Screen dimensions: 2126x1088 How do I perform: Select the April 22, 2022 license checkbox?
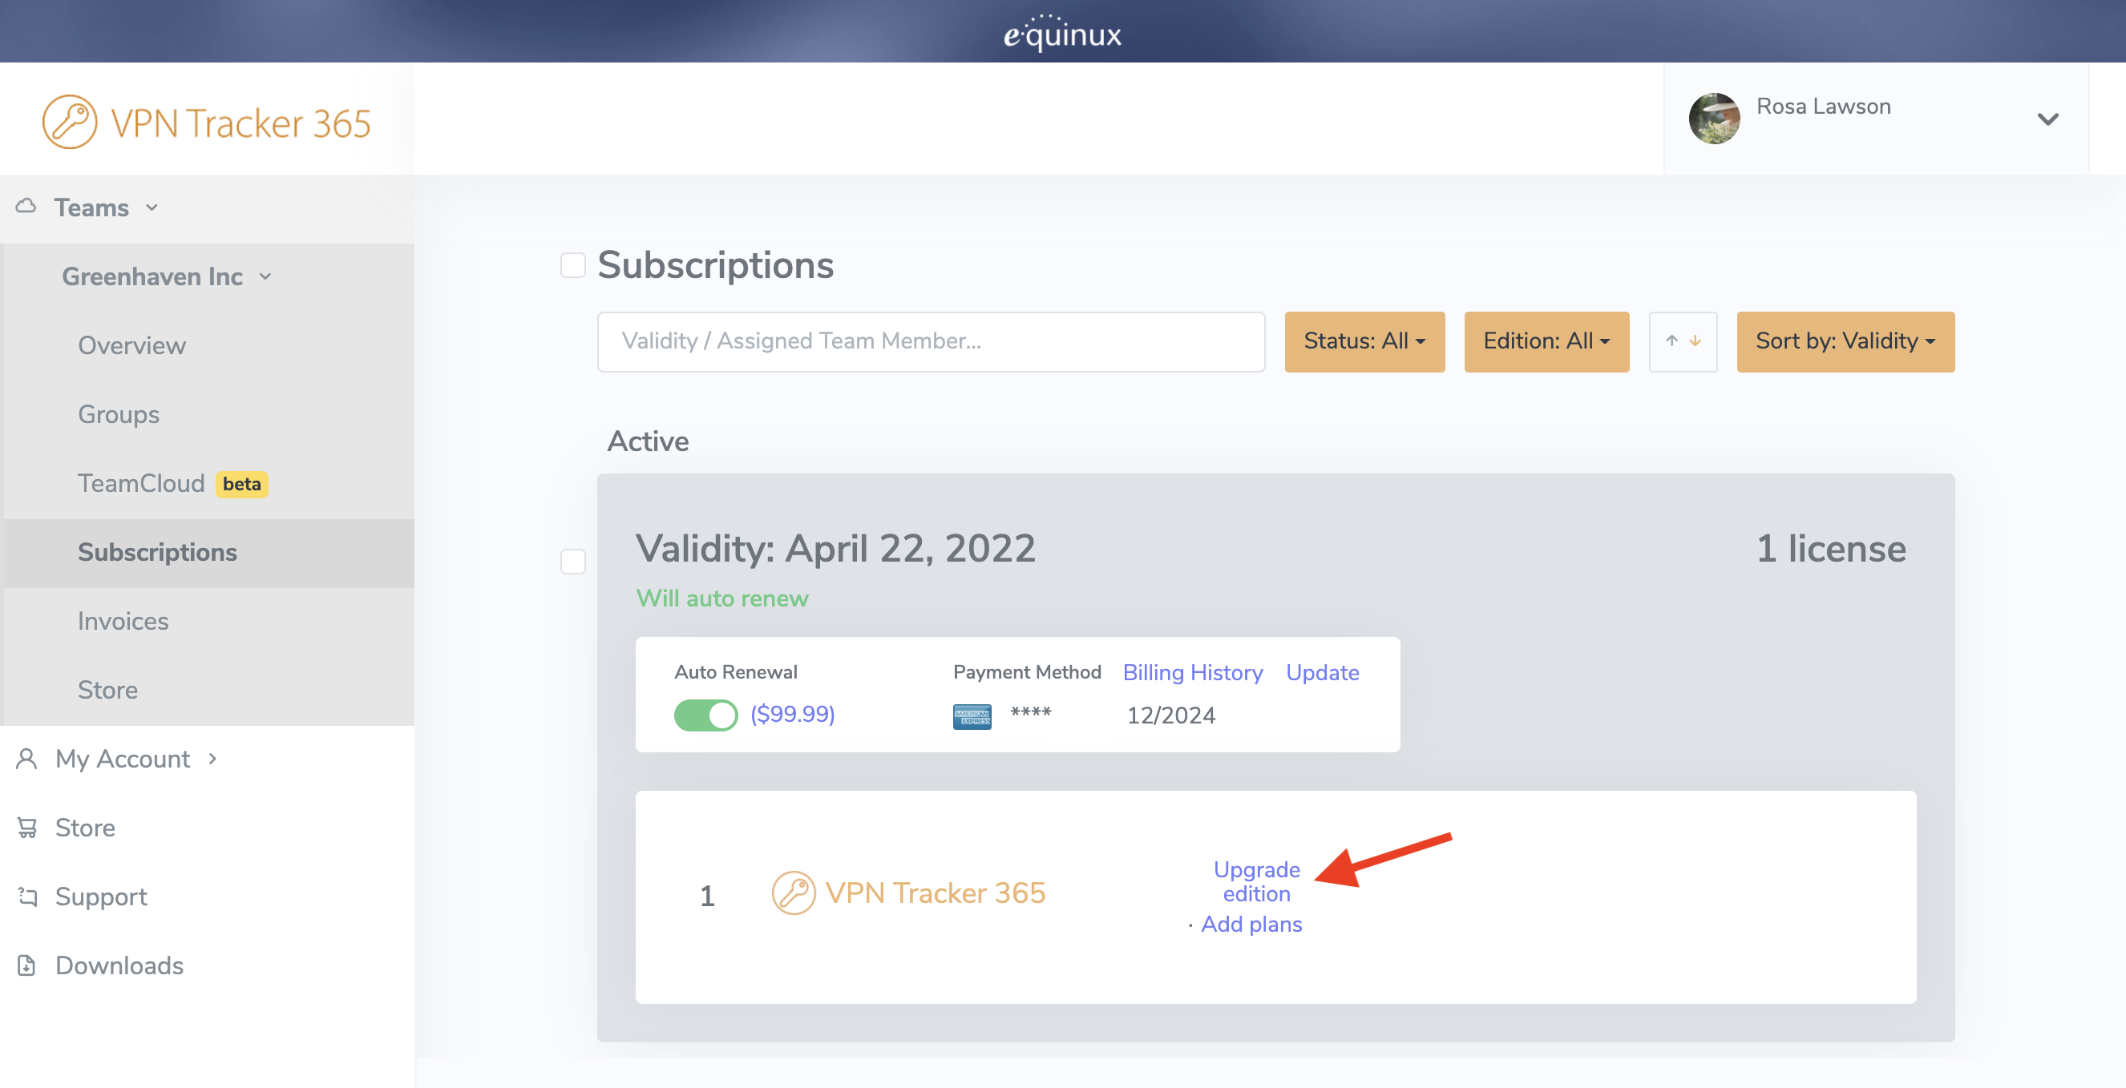[572, 562]
